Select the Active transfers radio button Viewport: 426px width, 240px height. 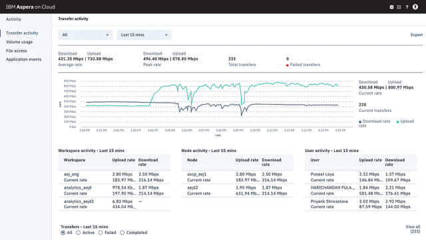point(79,233)
